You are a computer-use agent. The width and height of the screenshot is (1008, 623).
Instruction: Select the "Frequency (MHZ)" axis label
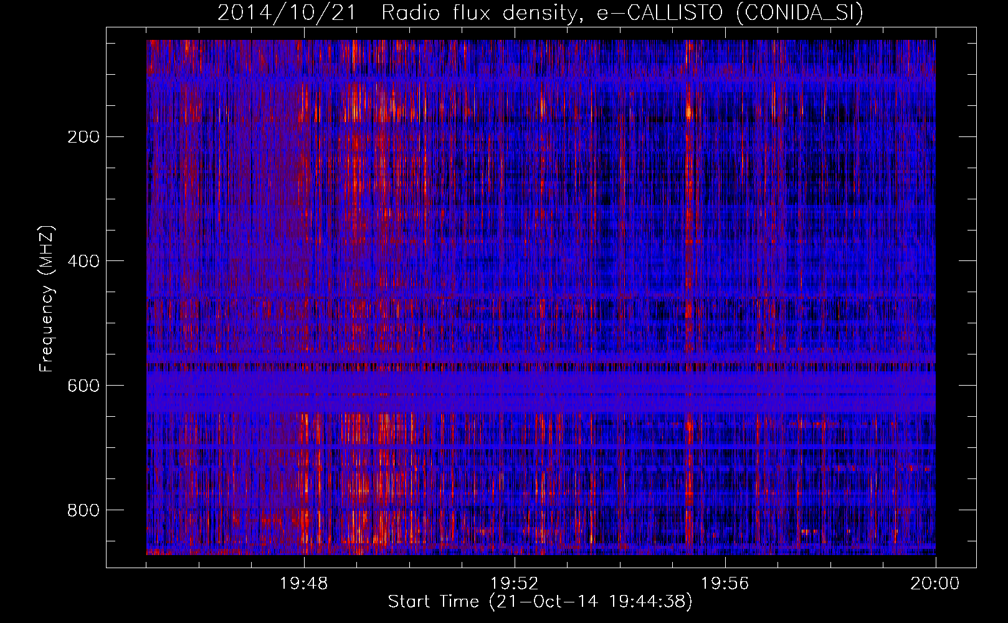point(47,298)
